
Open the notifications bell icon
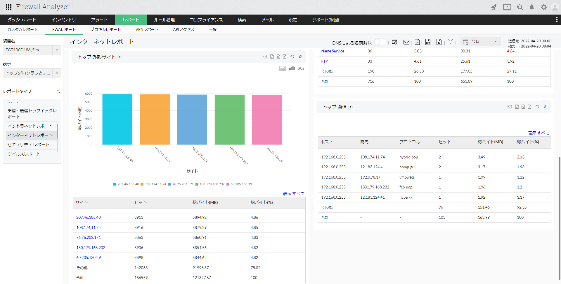point(532,7)
